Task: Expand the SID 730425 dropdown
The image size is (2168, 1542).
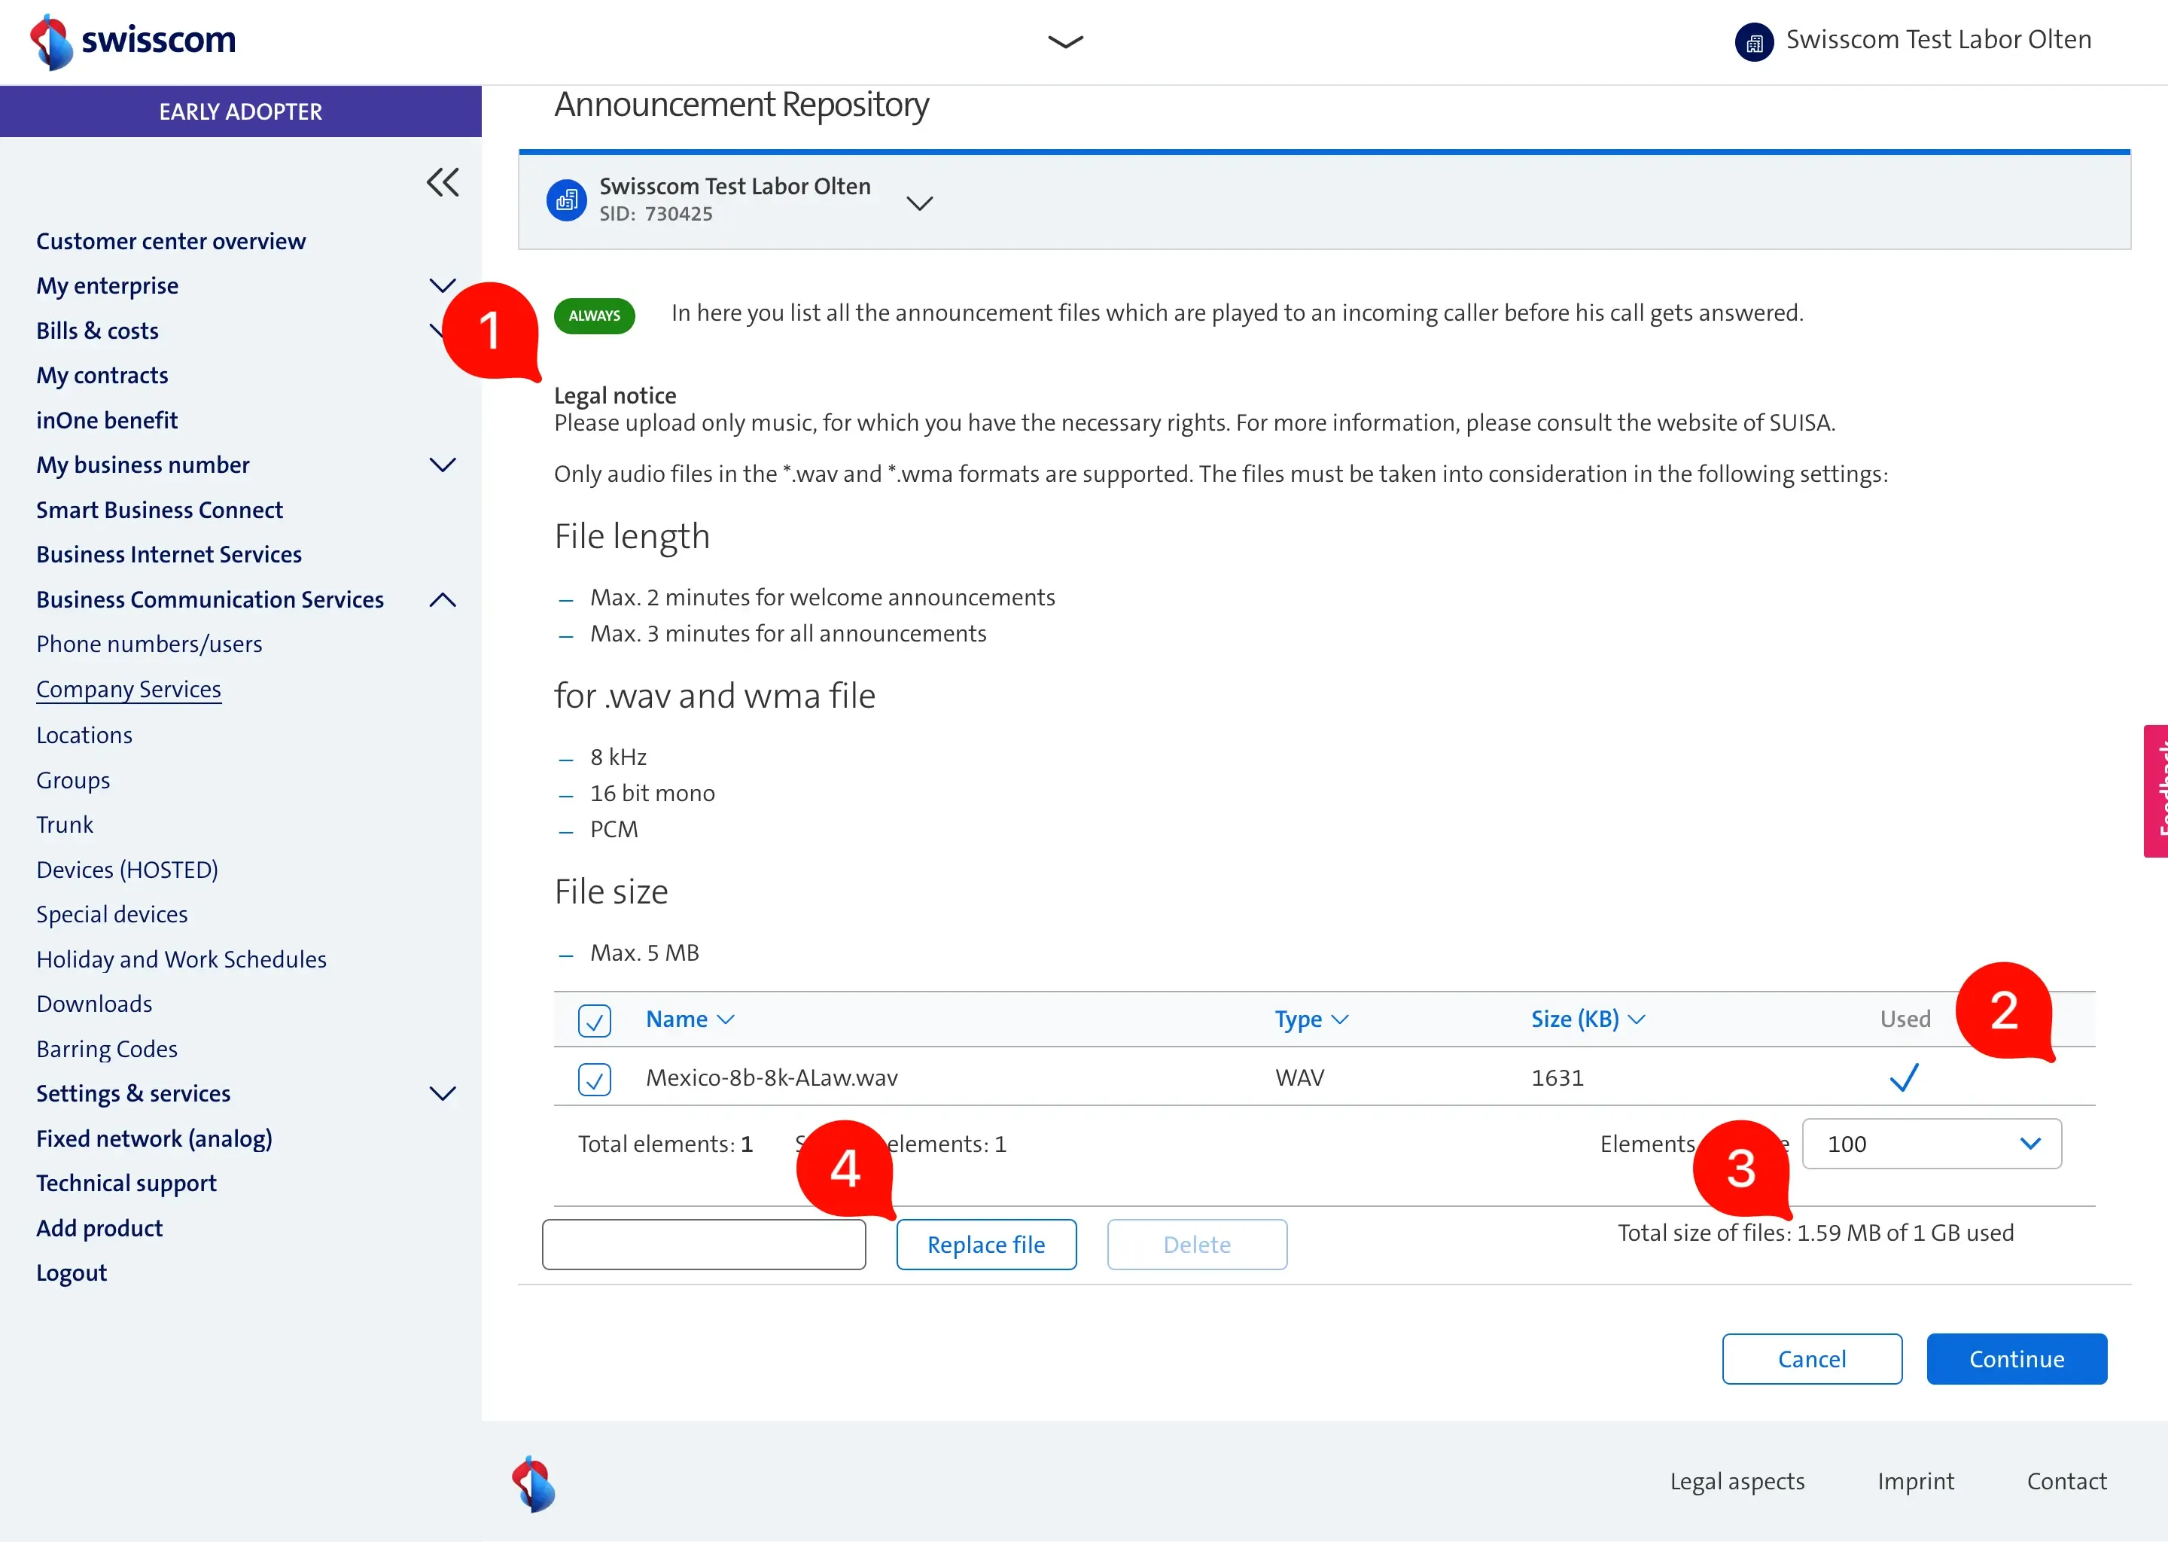Action: (919, 203)
